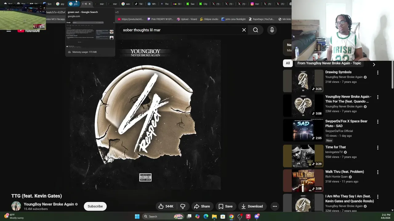The height and width of the screenshot is (221, 394).
Task: Click the magnifying glass search icon
Action: point(255,30)
